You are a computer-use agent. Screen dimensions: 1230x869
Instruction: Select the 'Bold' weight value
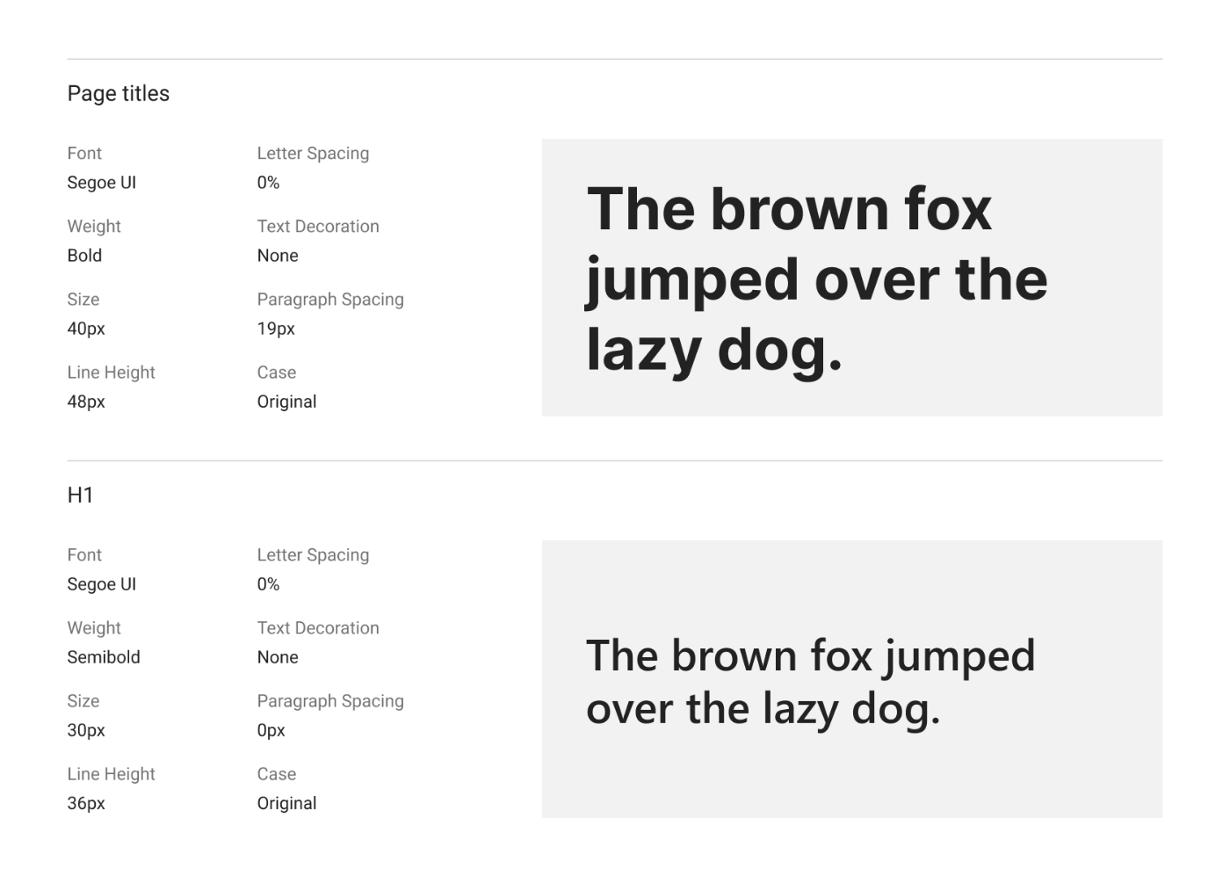pyautogui.click(x=84, y=256)
